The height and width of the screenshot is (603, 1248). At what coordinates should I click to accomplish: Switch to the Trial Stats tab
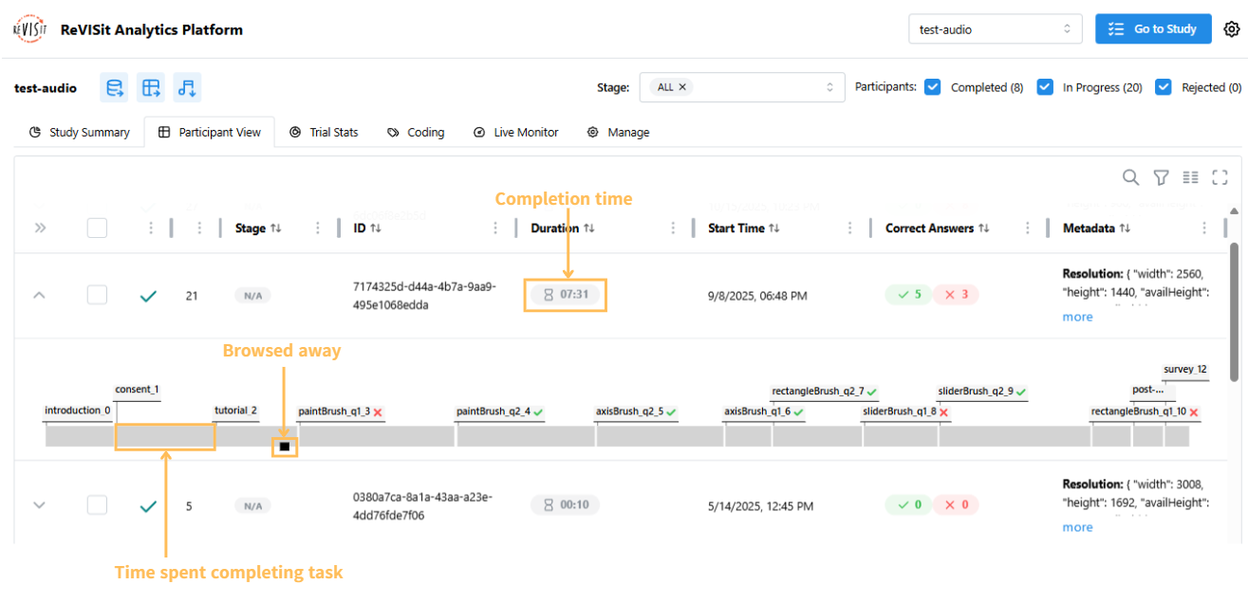click(x=324, y=133)
